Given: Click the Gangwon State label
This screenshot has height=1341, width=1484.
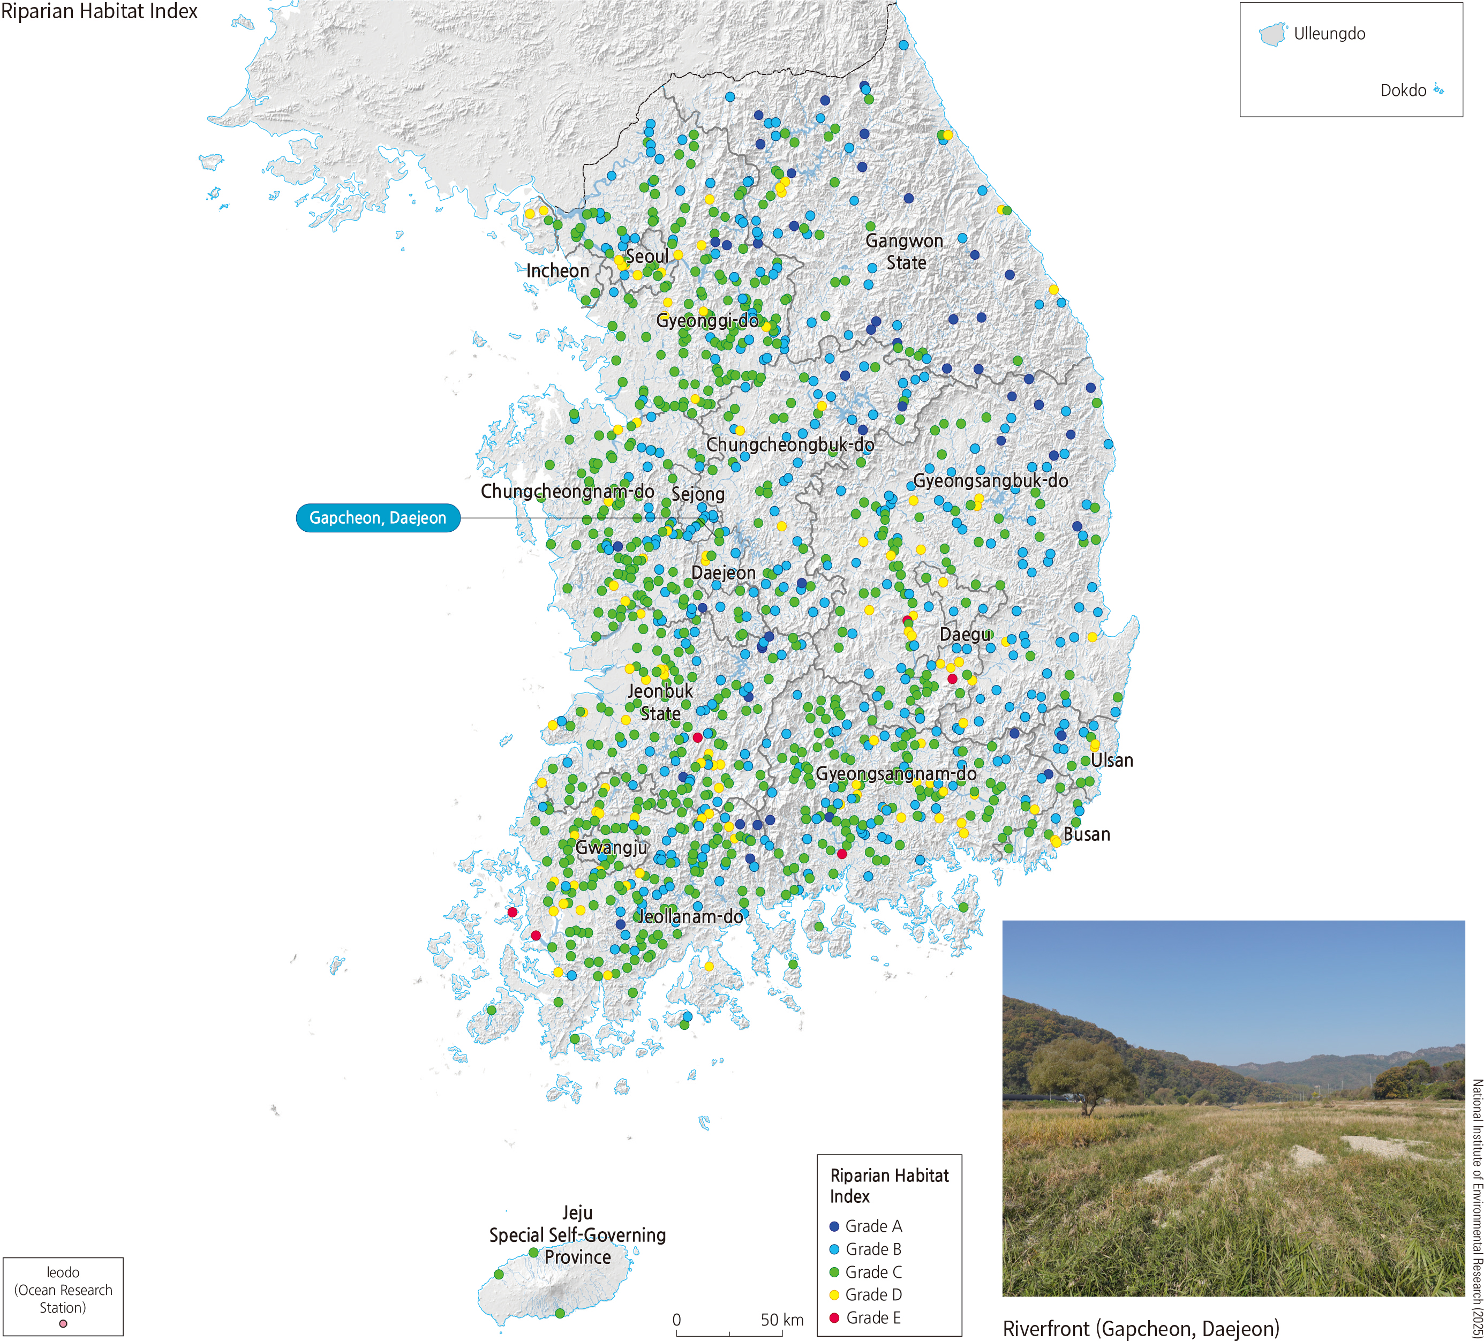Looking at the screenshot, I should [x=905, y=252].
